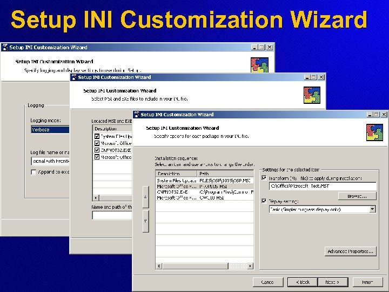The width and height of the screenshot is (389, 292).
Task: Click the puzzle icon in the back Logging wizard
Action: coord(259,65)
